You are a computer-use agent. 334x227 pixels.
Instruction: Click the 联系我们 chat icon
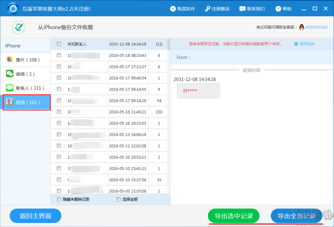click(x=243, y=9)
